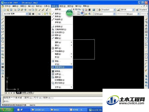Select the Multiline Text 'A' tool
This screenshot has width=149, height=112.
pos(3,77)
